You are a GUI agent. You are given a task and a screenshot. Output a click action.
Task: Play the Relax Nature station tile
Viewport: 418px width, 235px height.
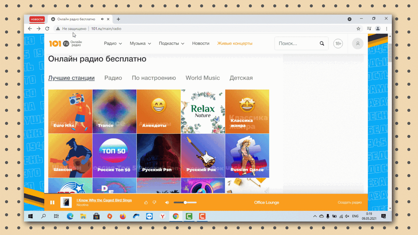click(x=203, y=111)
